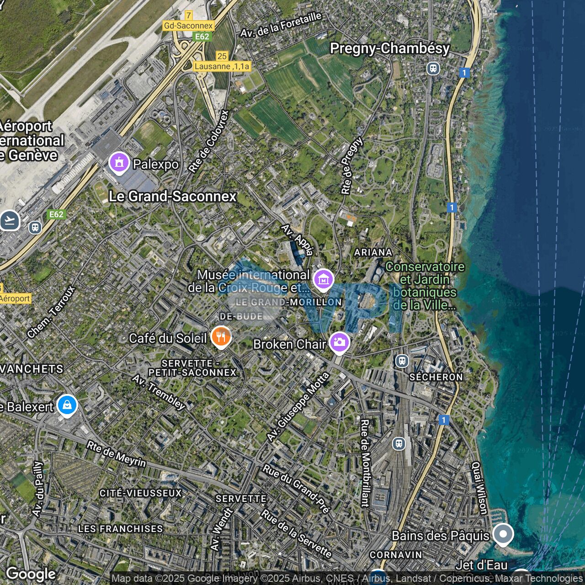Click the SÉCHERON district label
585x585 pixels.
pyautogui.click(x=436, y=377)
